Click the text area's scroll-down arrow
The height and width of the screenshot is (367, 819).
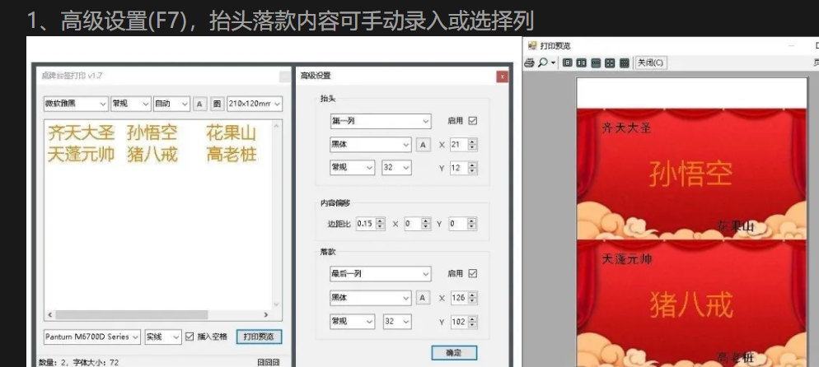(276, 305)
